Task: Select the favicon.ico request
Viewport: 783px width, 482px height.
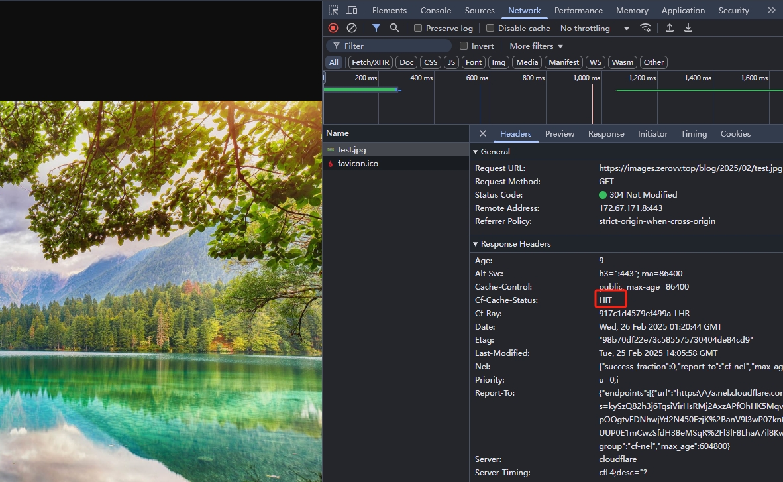Action: [358, 163]
